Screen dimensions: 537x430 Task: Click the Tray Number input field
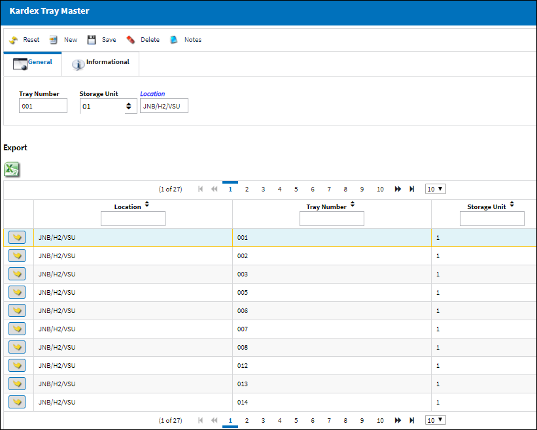tap(43, 106)
